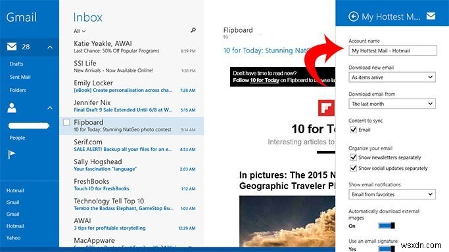Open People in the sidebar
This screenshot has height=252, width=449.
(17, 138)
